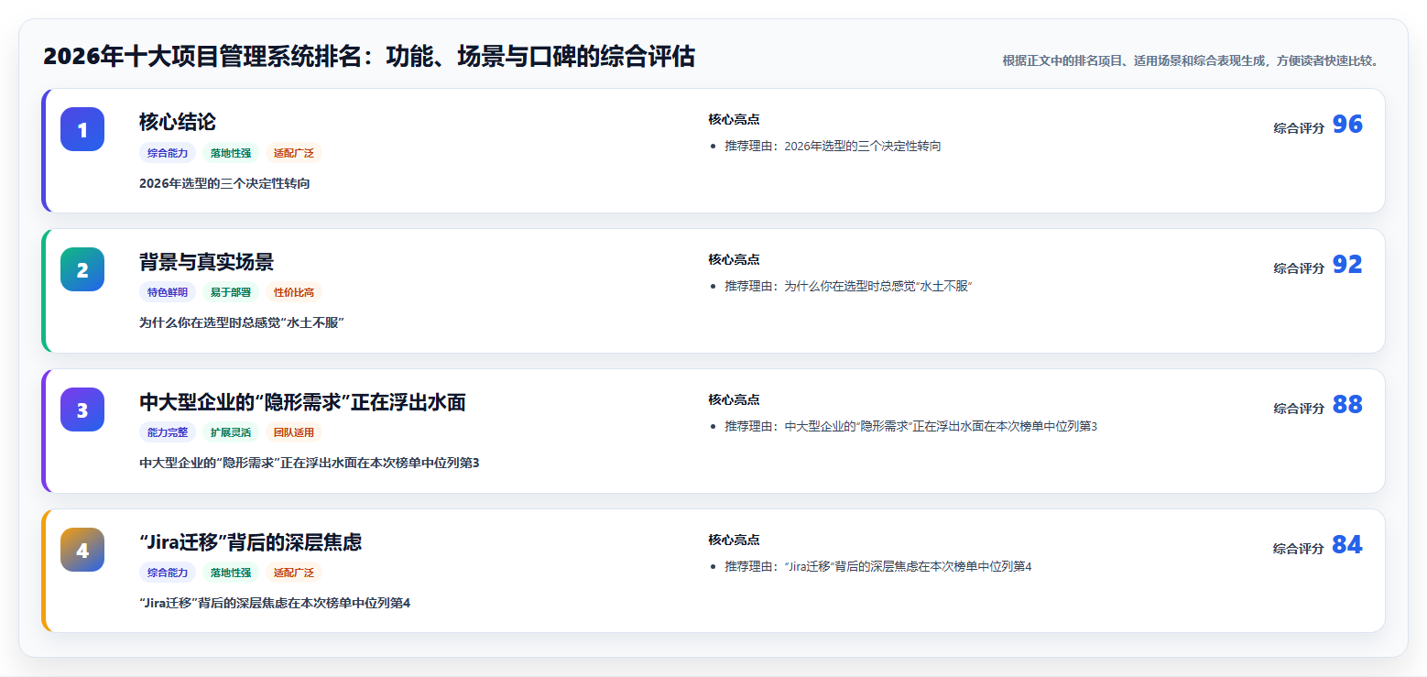This screenshot has height=677, width=1427.
Task: Click the bold card 3 heading 中大型企业的"隐形需求"正在浮出水面
Action: tap(302, 402)
